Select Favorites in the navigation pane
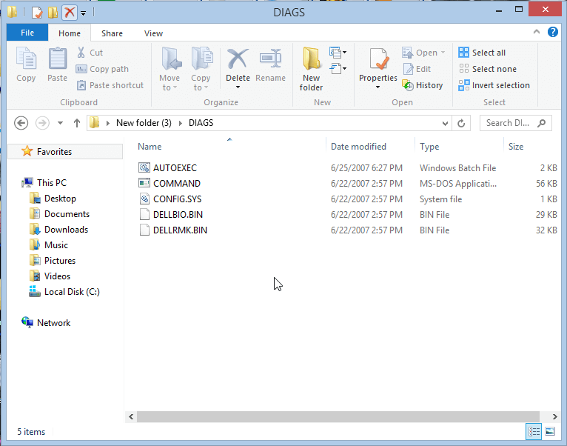Image resolution: width=567 pixels, height=446 pixels. (x=65, y=152)
